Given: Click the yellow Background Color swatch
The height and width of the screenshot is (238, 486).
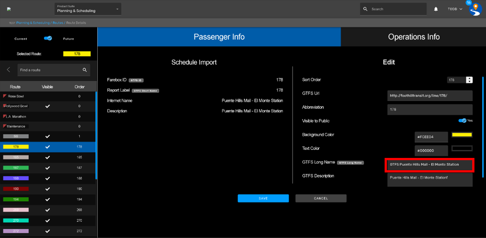Looking at the screenshot, I should coord(462,135).
